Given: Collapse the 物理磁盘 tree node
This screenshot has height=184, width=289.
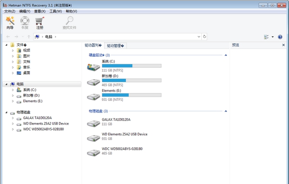Looking at the screenshot, I should 6,112.
